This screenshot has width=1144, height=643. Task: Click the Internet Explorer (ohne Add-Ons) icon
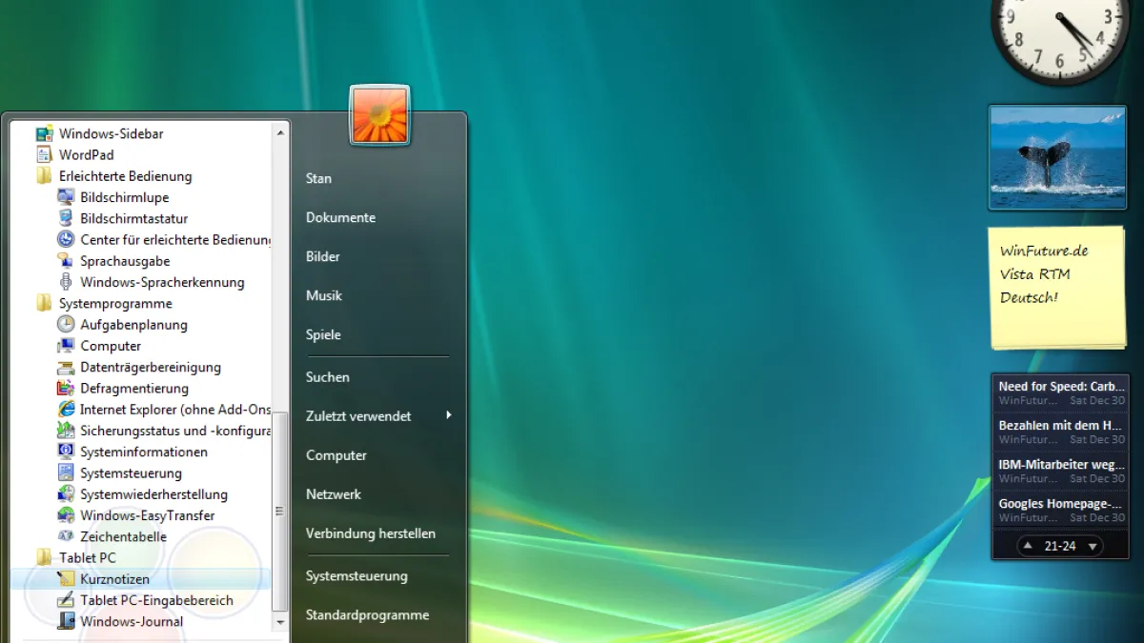(65, 409)
